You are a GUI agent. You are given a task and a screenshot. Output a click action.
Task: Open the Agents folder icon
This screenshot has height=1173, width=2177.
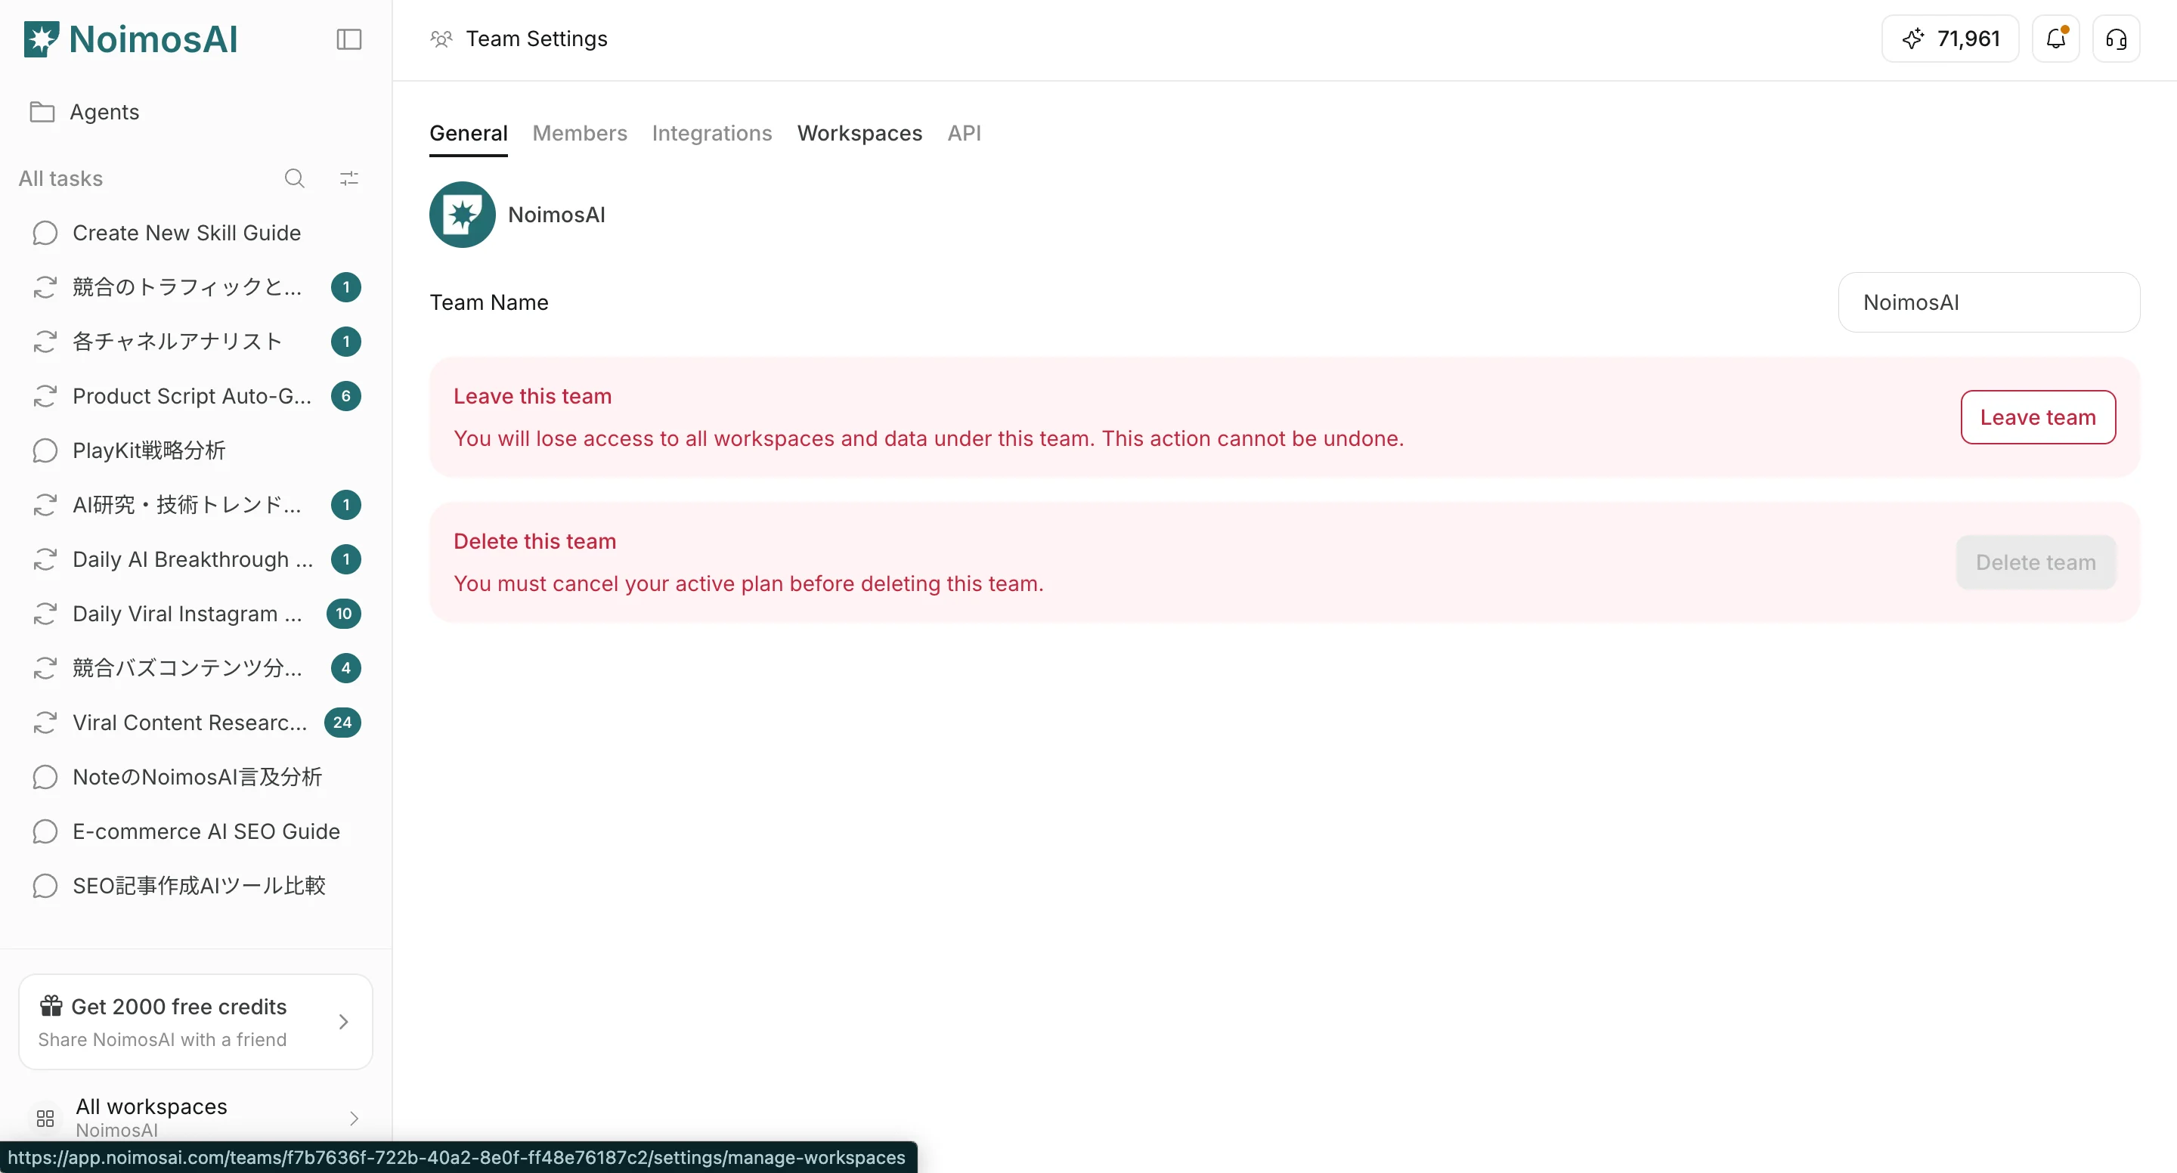click(42, 112)
